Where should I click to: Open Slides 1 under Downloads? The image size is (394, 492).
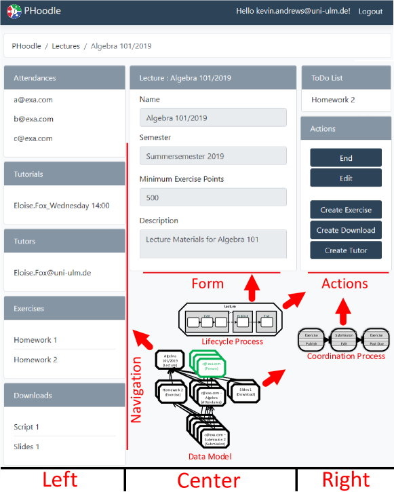pos(26,446)
